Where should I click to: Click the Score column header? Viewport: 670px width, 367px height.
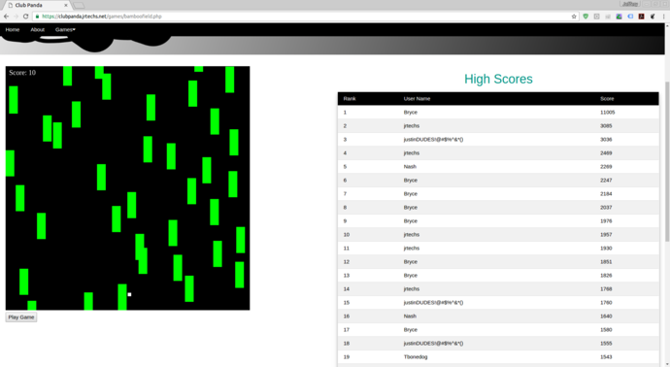coord(607,99)
